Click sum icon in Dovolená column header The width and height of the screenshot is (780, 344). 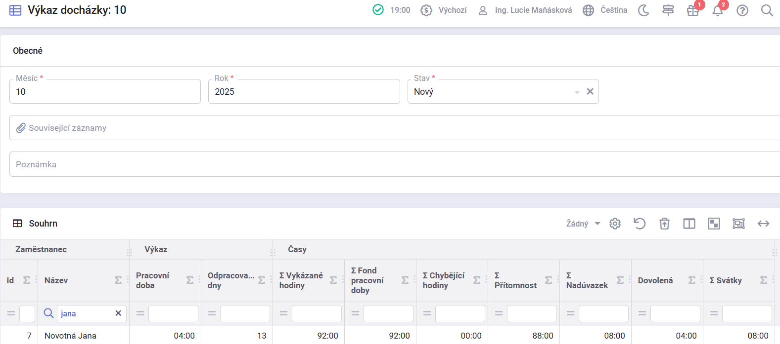coord(692,280)
